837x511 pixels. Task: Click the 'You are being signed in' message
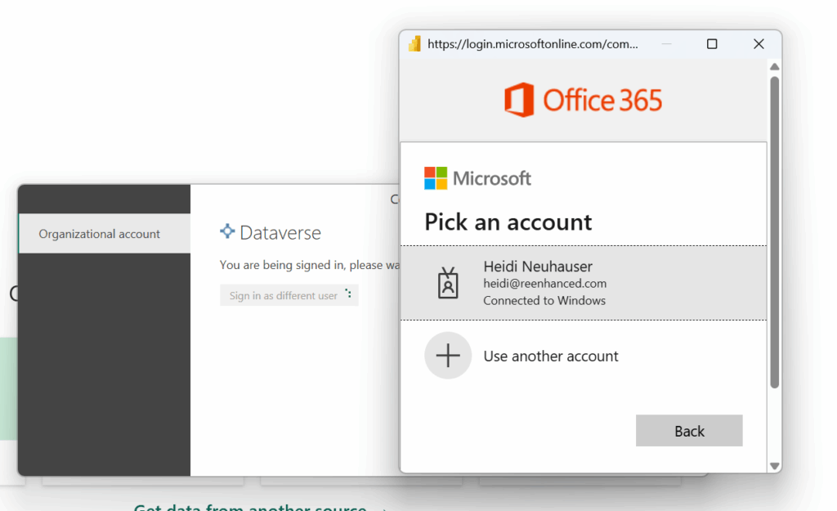tap(310, 265)
